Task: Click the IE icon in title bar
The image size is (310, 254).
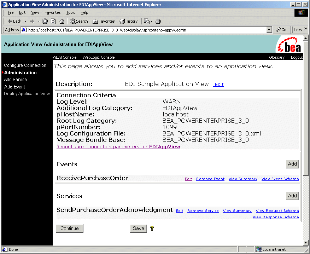Action: click(x=5, y=4)
